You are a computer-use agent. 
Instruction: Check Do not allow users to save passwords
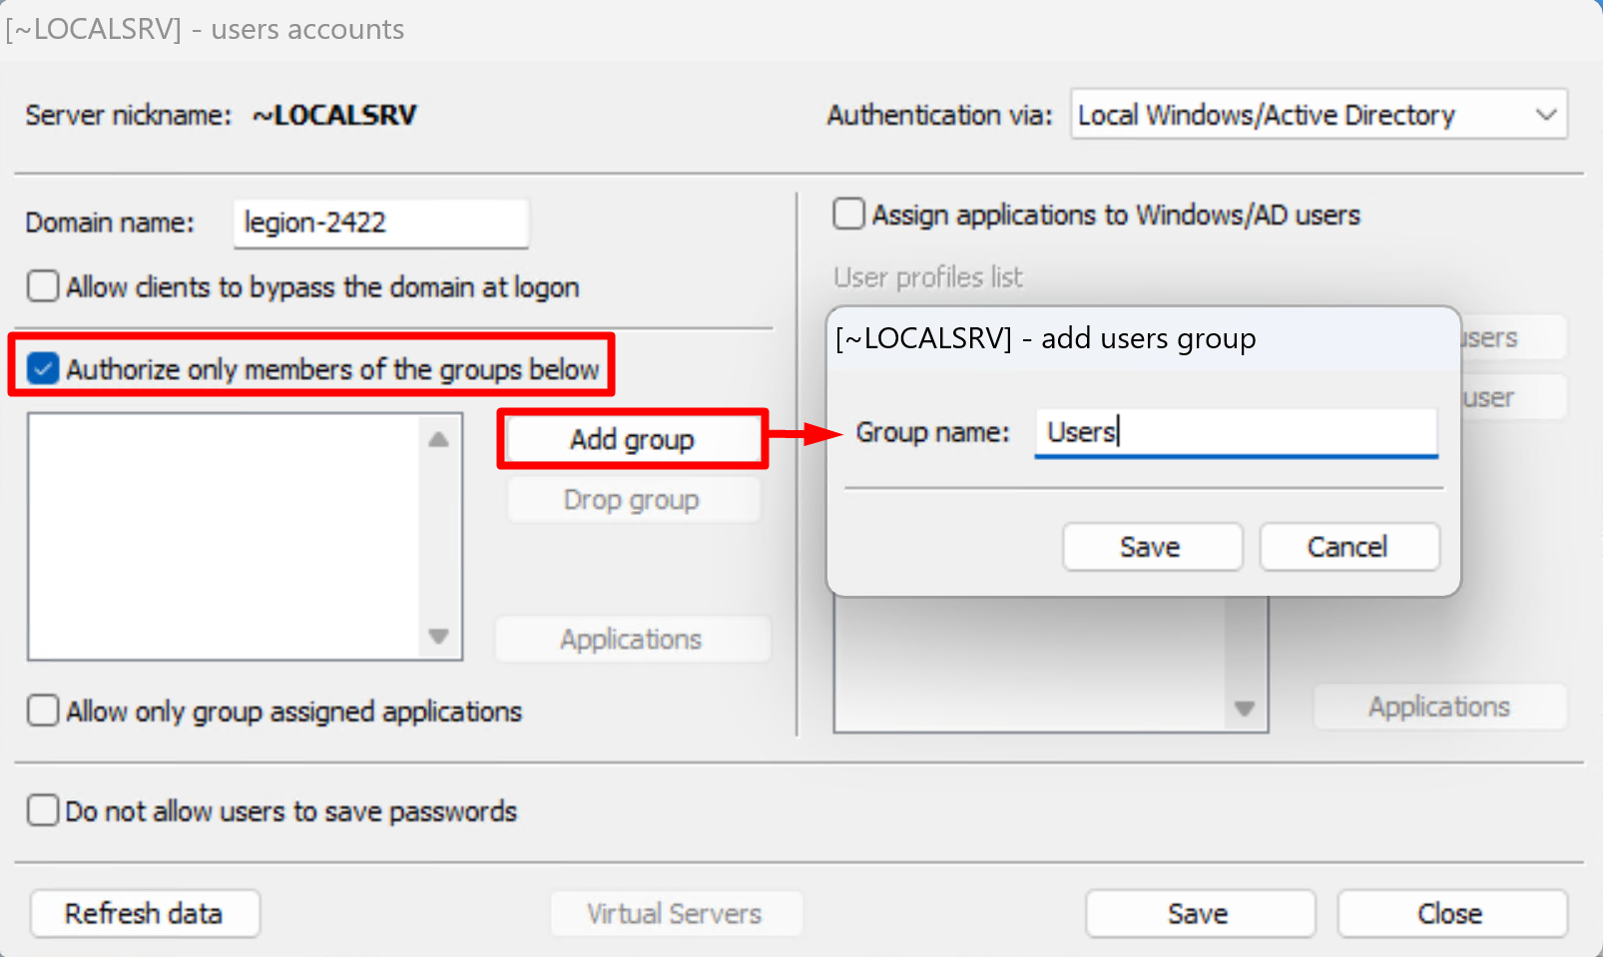click(44, 810)
